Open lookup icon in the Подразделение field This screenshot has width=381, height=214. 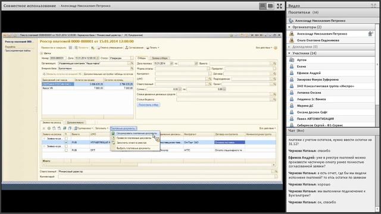(274, 79)
